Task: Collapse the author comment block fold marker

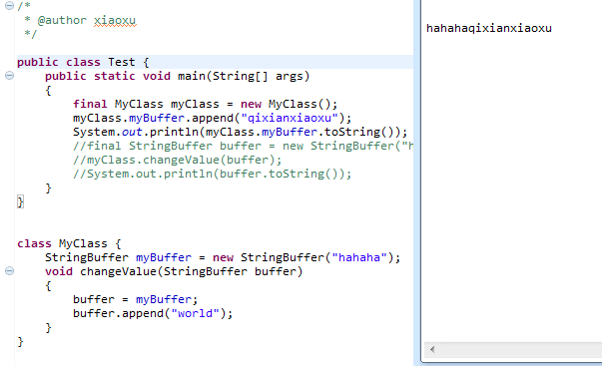Action: pyautogui.click(x=9, y=5)
